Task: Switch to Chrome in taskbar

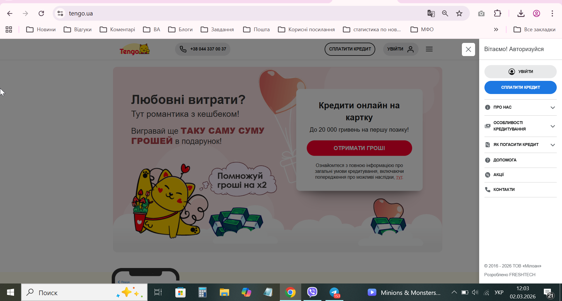Action: pyautogui.click(x=290, y=292)
